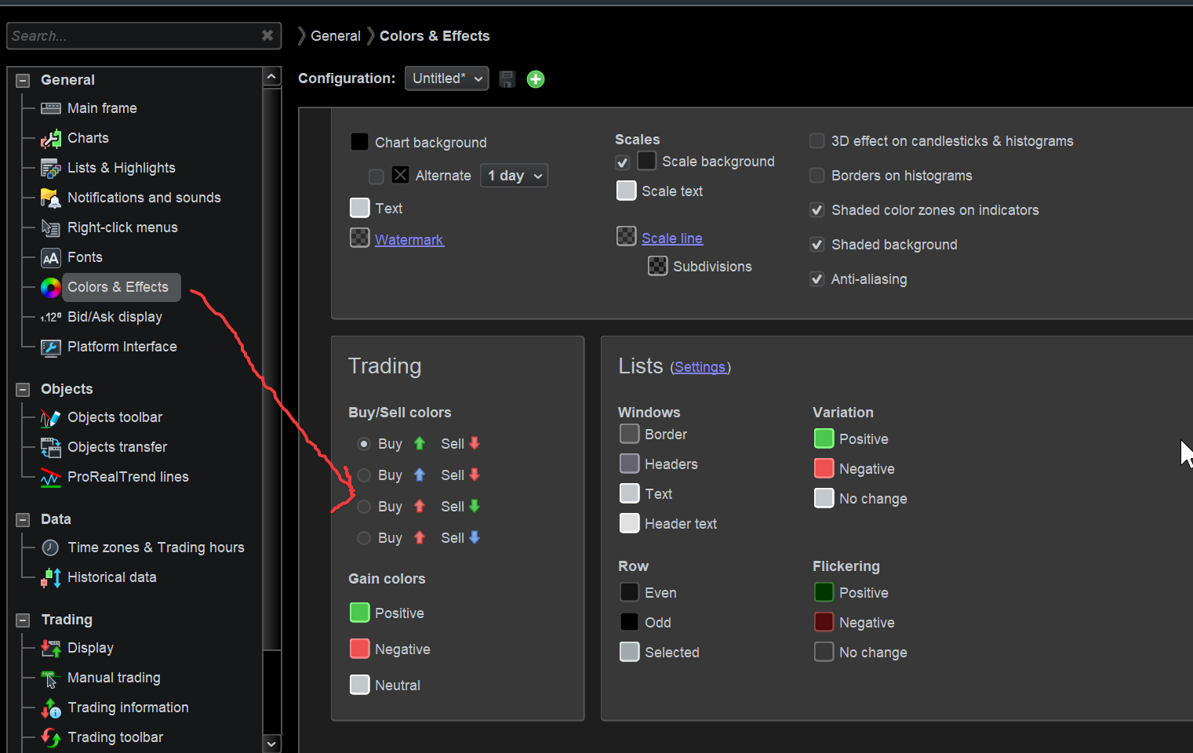This screenshot has width=1193, height=753.
Task: Go to the Bid/Ask display section
Action: [x=115, y=317]
